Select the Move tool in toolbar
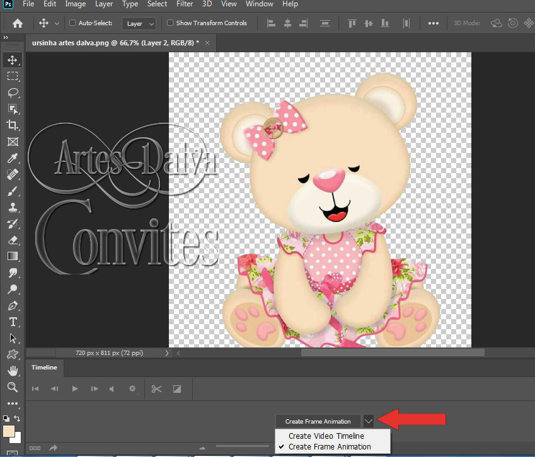 (x=13, y=60)
